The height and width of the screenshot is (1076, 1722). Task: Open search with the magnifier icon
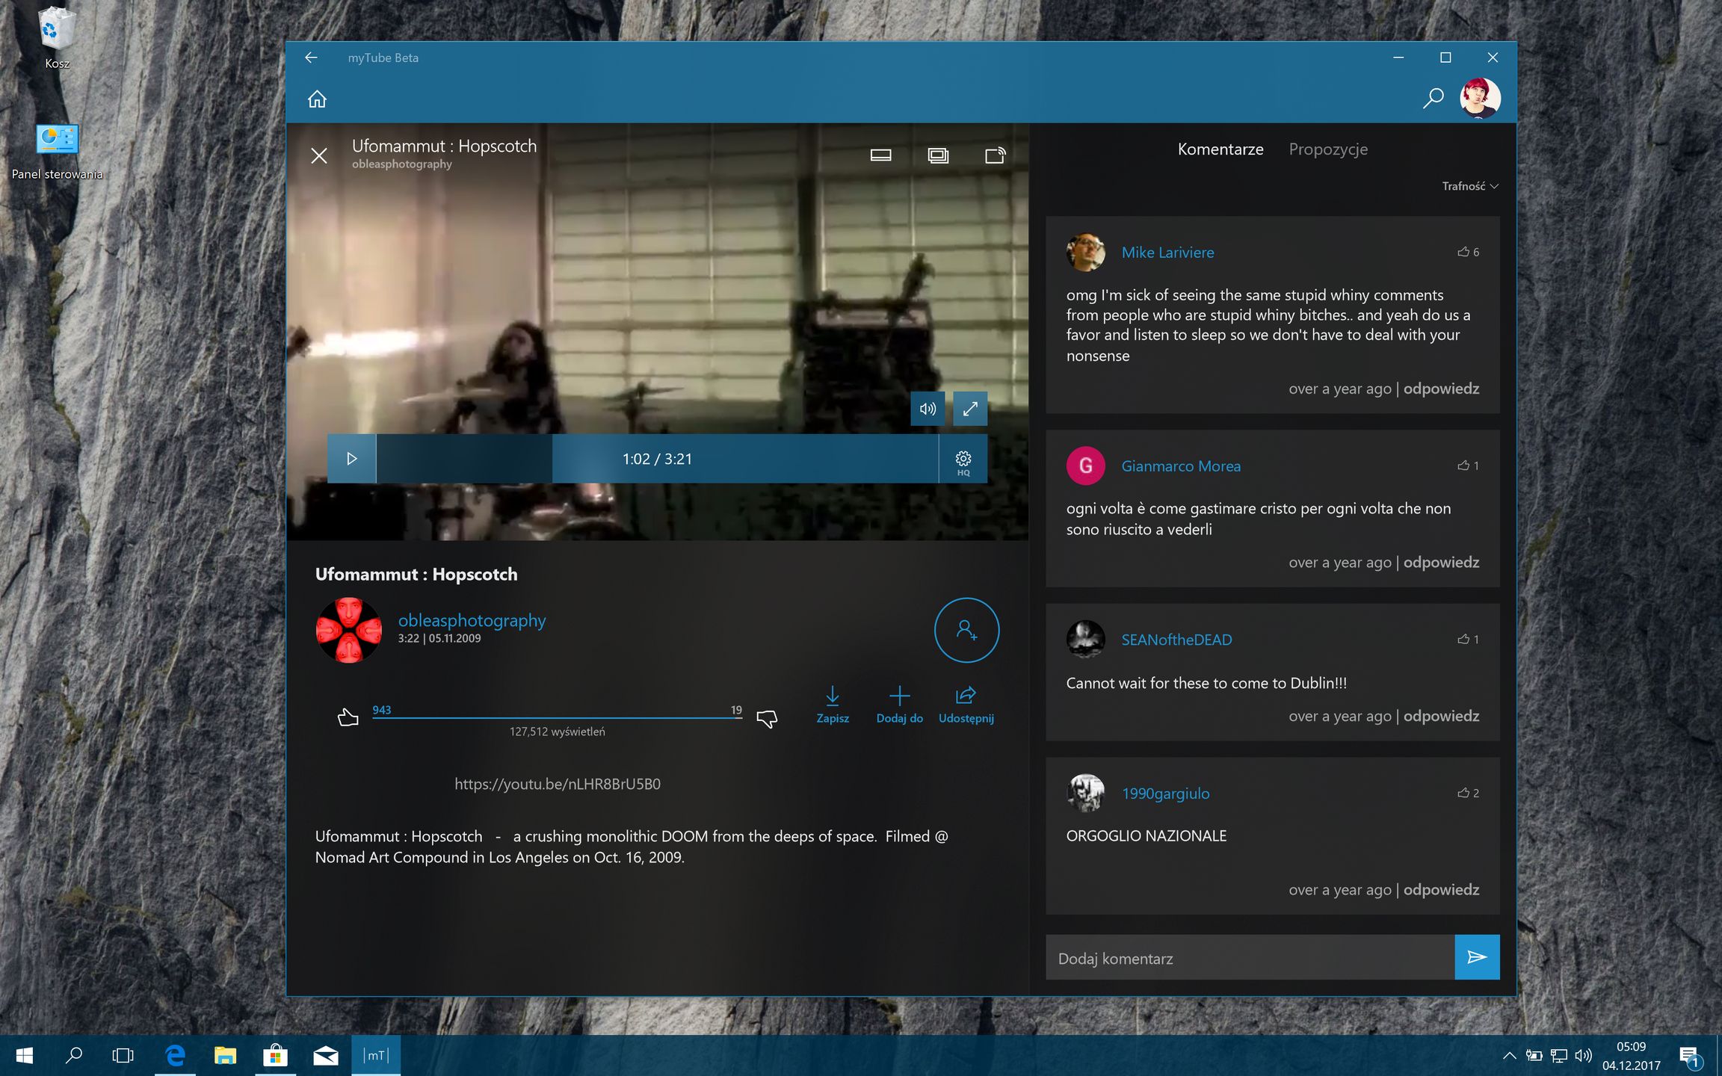[1433, 98]
